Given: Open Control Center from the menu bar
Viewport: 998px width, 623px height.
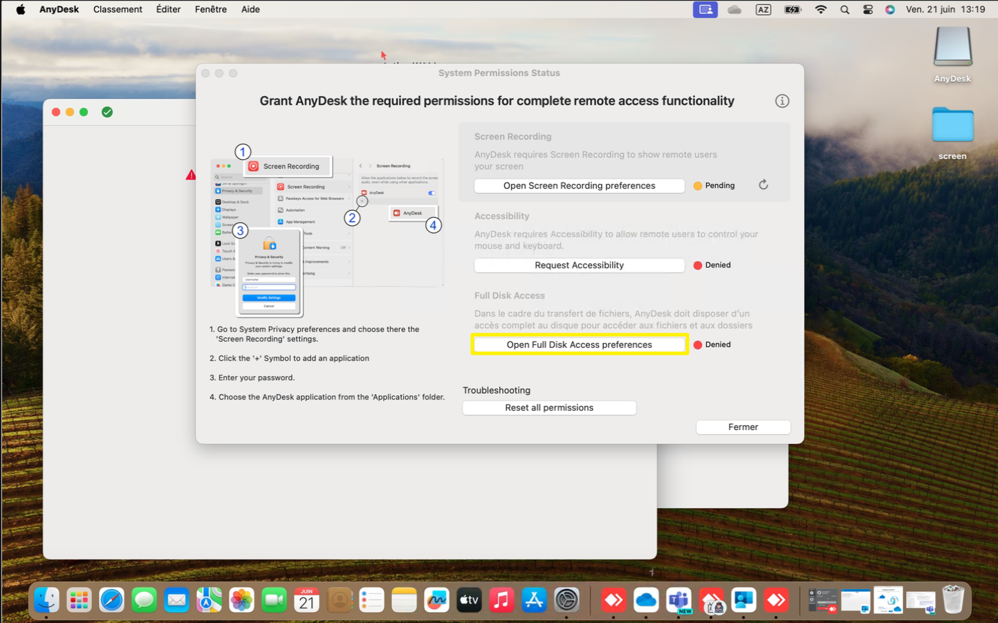Looking at the screenshot, I should (868, 10).
